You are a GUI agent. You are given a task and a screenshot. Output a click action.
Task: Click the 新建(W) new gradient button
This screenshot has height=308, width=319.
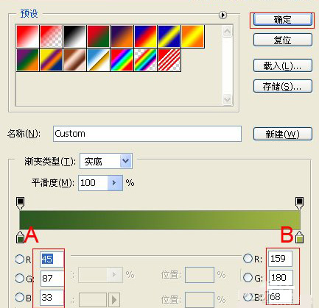click(283, 134)
